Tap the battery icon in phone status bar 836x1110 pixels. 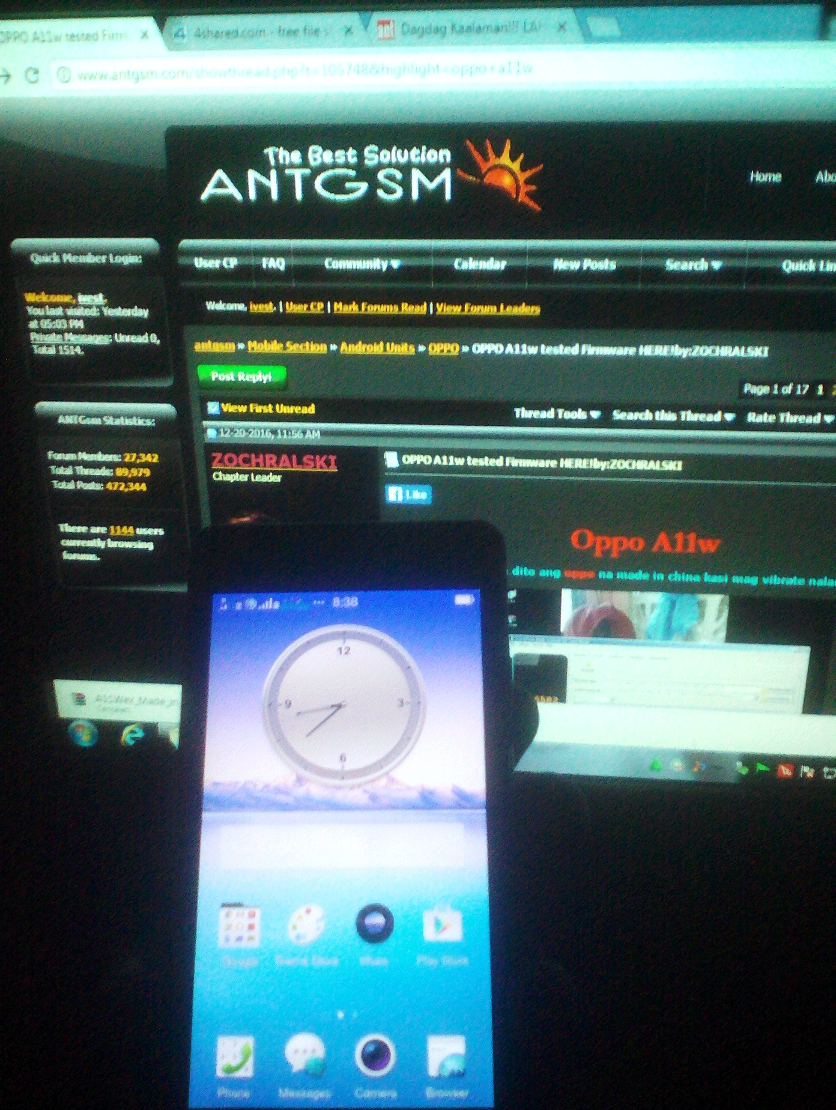(x=464, y=600)
